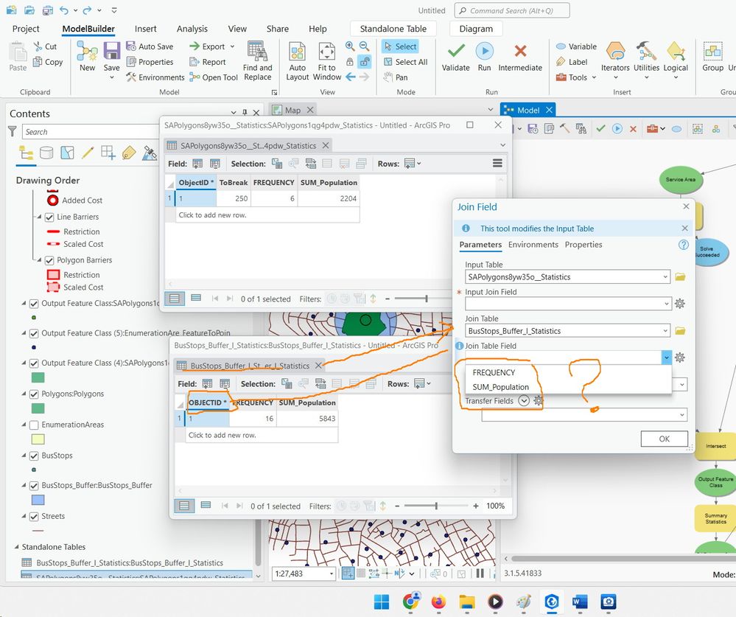
Task: Click Select All in Mode group
Action: click(405, 62)
